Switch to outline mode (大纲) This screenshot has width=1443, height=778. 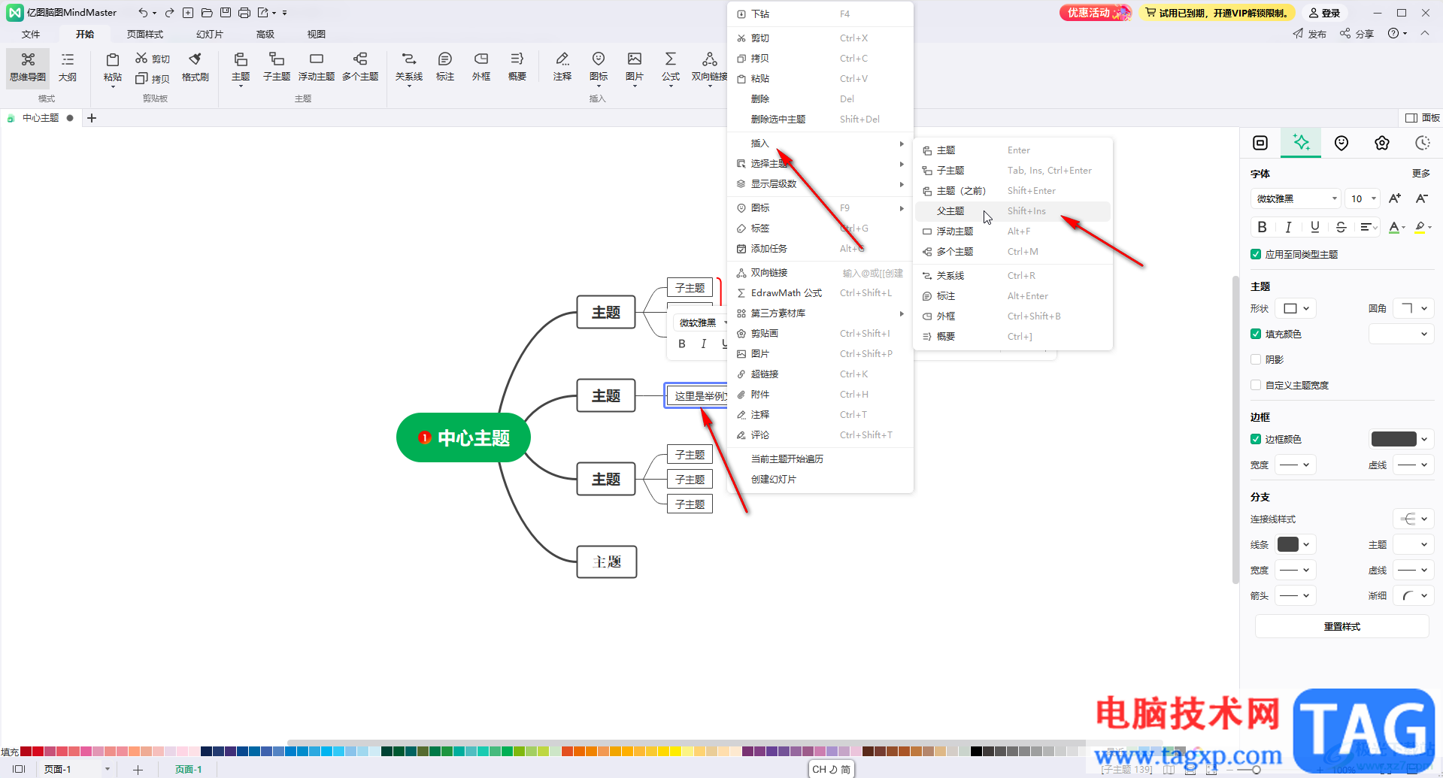point(68,68)
